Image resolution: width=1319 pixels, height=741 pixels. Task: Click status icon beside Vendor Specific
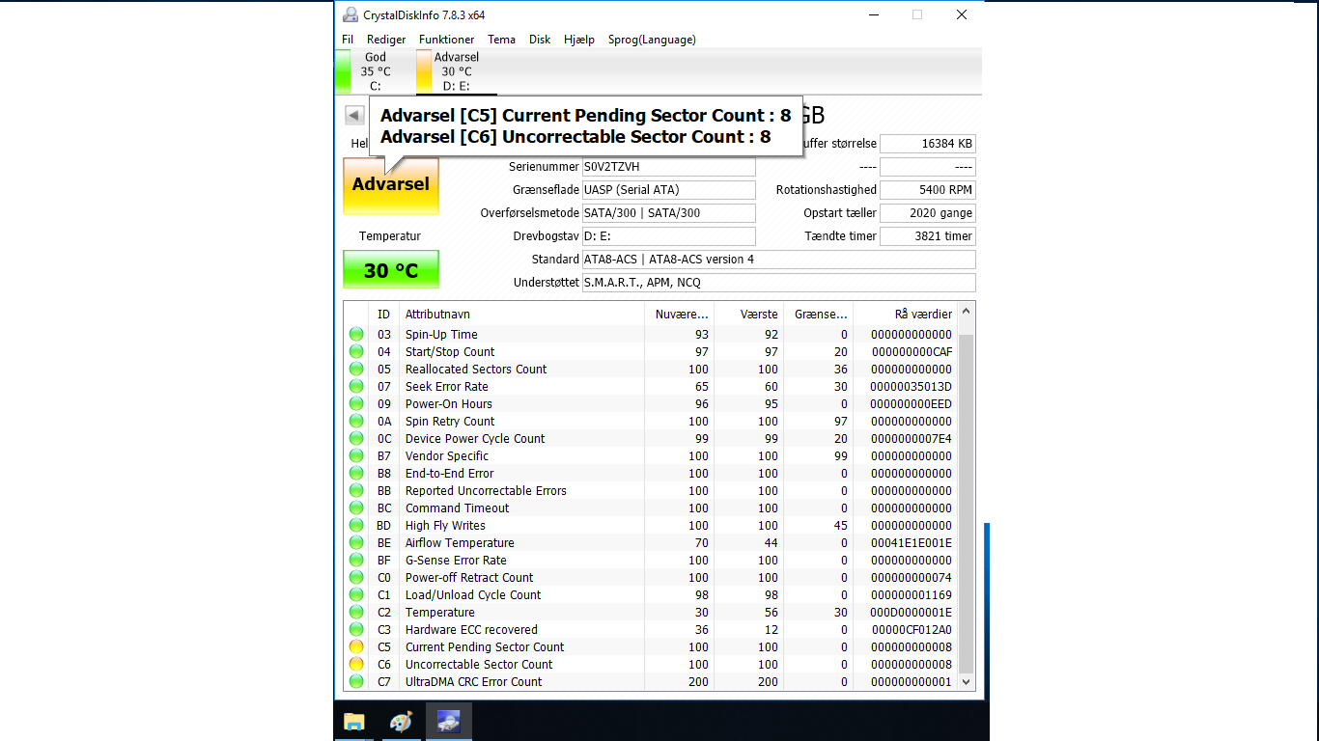point(356,456)
